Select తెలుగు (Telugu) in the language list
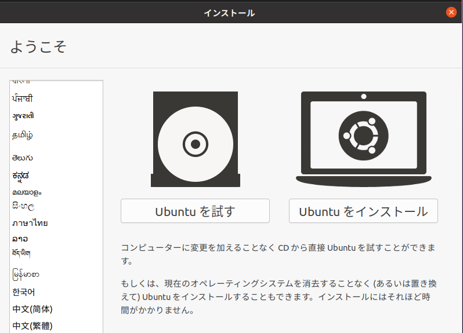This screenshot has width=463, height=333. (23, 158)
